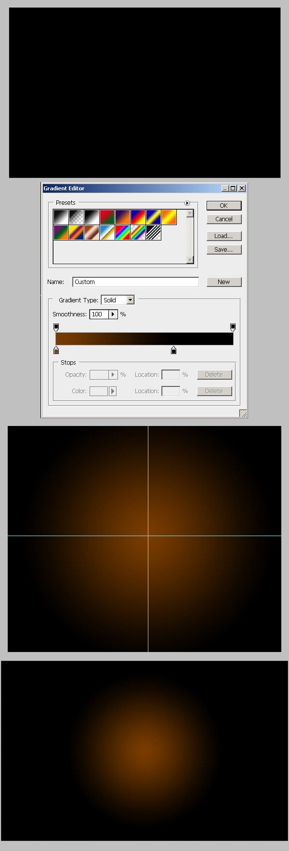Click the dialog resize grip corner
289x851 pixels.
pos(243,413)
